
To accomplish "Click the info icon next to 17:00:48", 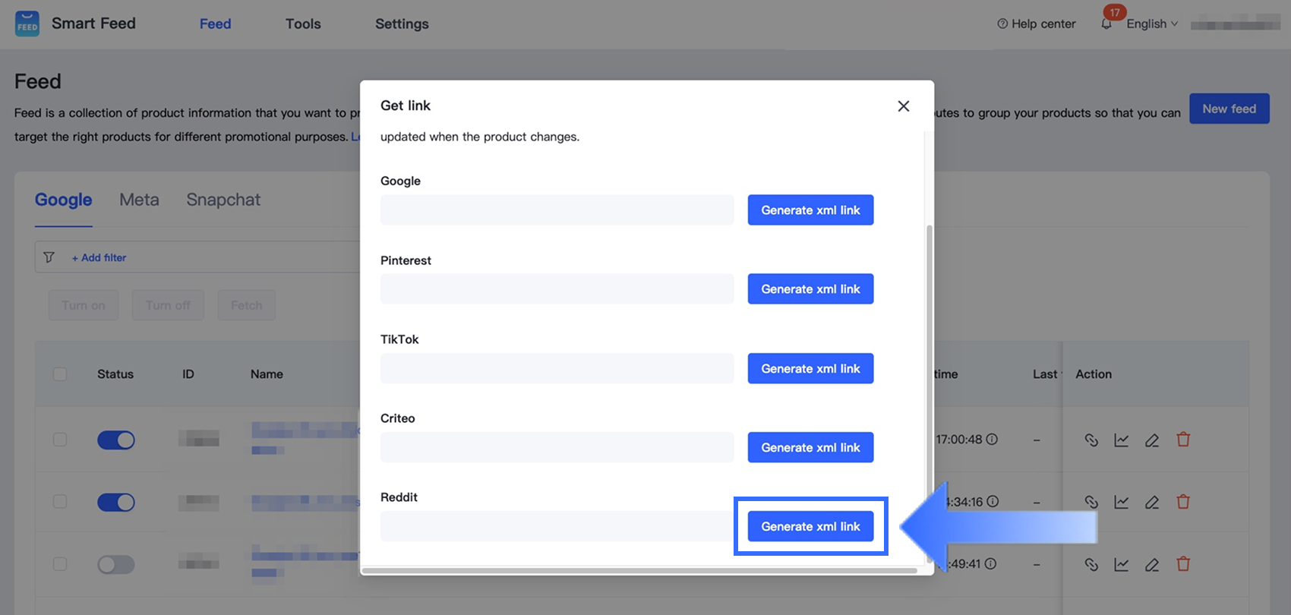I will (x=992, y=440).
